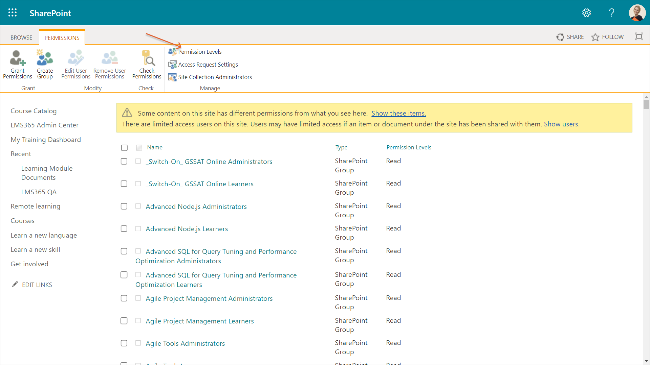
Task: Tick the Agile Tools Administrators checkbox
Action: (x=124, y=343)
